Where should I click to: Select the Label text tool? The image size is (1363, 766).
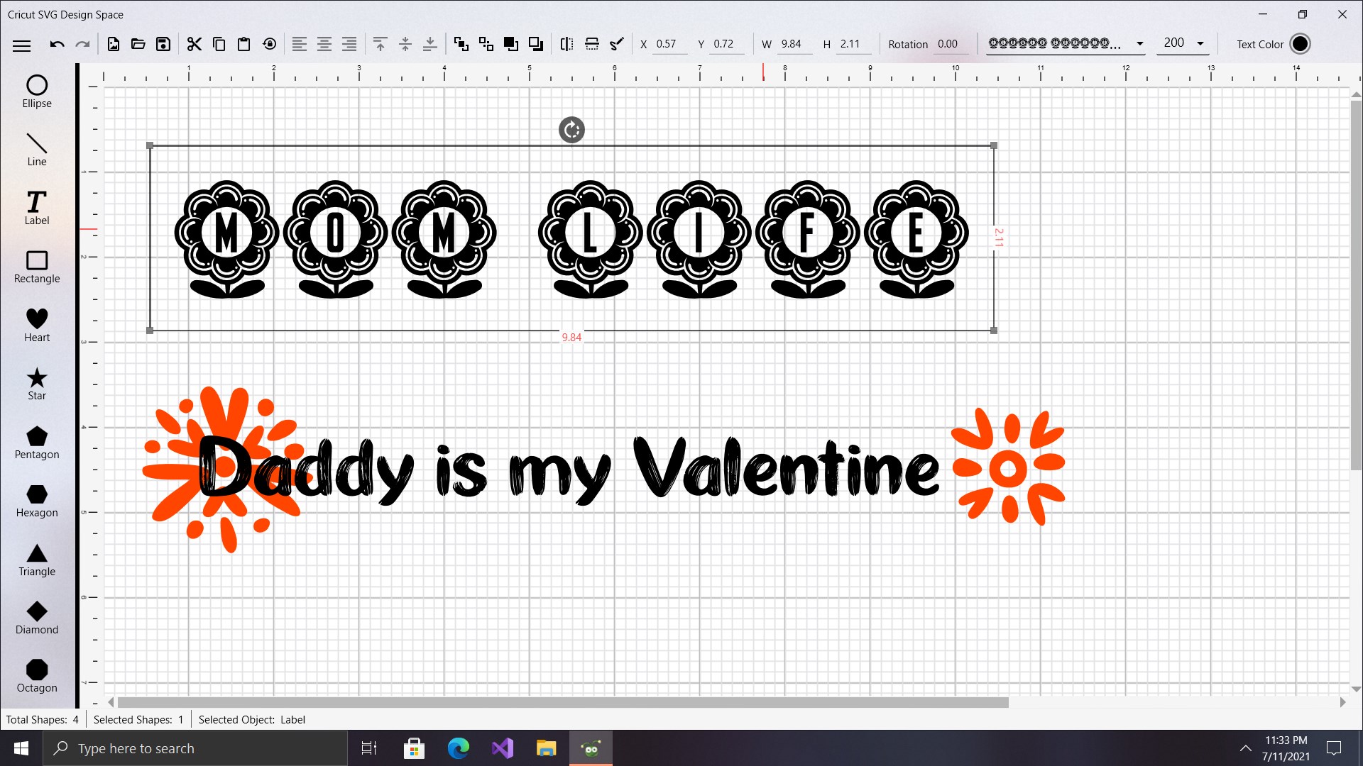37,208
